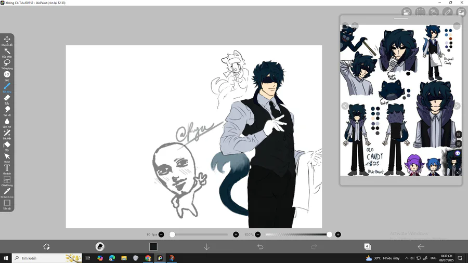Select the Tẩy eraser tool
This screenshot has width=468, height=263.
coord(7,99)
